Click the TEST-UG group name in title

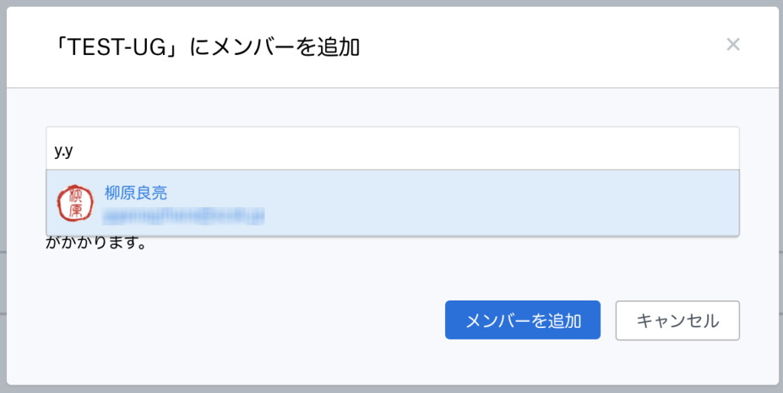click(117, 48)
